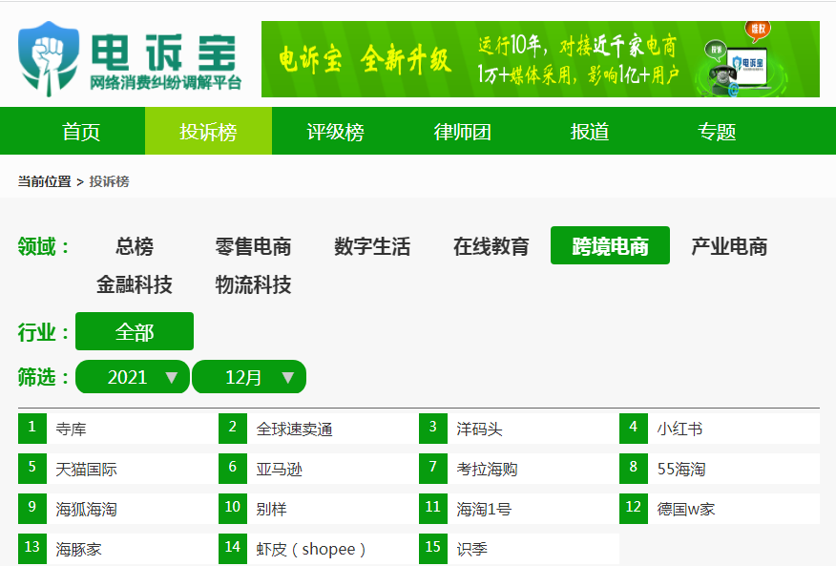The image size is (836, 566).
Task: Open the rank 7 entry 考拉海购
Action: click(x=519, y=469)
